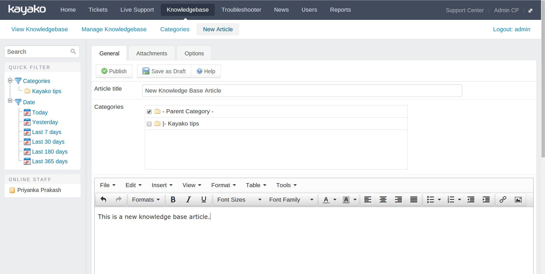Insert an image with picture icon
545x274 pixels.
click(x=518, y=200)
